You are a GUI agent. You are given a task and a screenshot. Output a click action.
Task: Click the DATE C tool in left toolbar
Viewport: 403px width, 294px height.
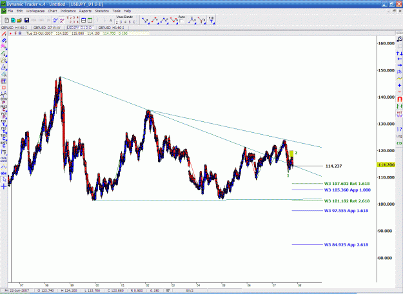4,144
